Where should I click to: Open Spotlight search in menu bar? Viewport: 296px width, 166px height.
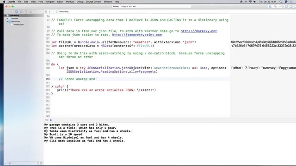[281, 2]
